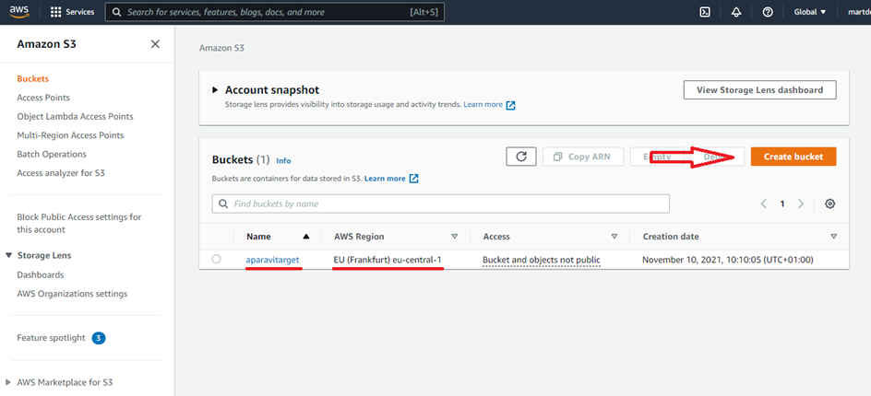This screenshot has height=396, width=871.
Task: Open the notifications bell
Action: click(x=735, y=12)
